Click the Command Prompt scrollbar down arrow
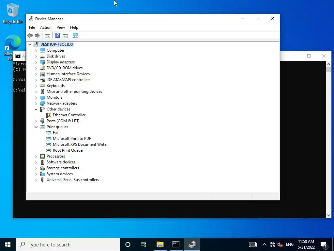 click(328, 215)
